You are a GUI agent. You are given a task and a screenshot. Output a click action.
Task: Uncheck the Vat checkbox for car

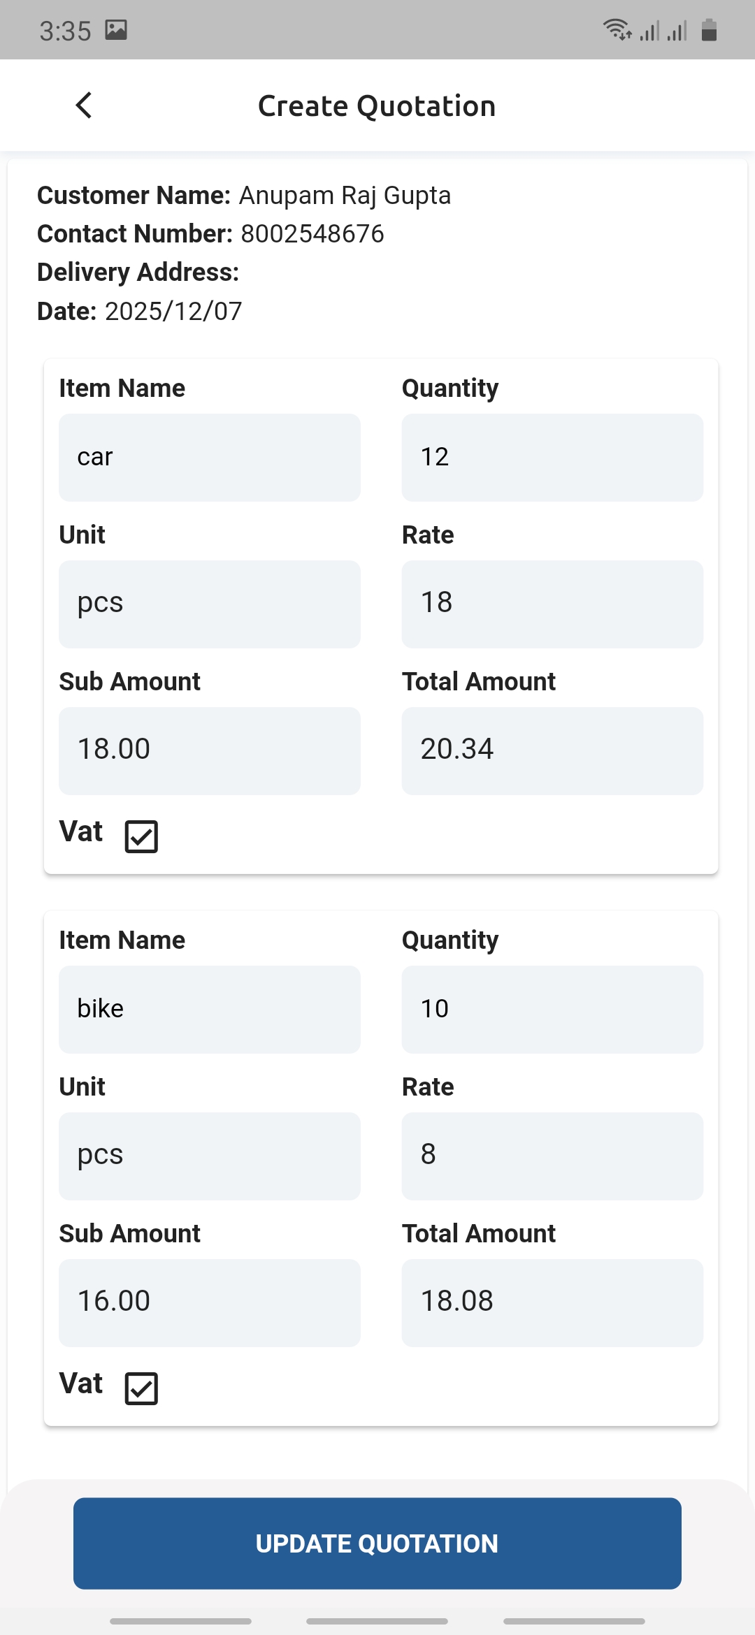(141, 836)
